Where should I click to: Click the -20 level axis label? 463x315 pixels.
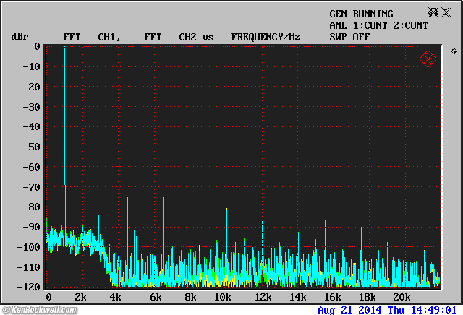[x=31, y=87]
